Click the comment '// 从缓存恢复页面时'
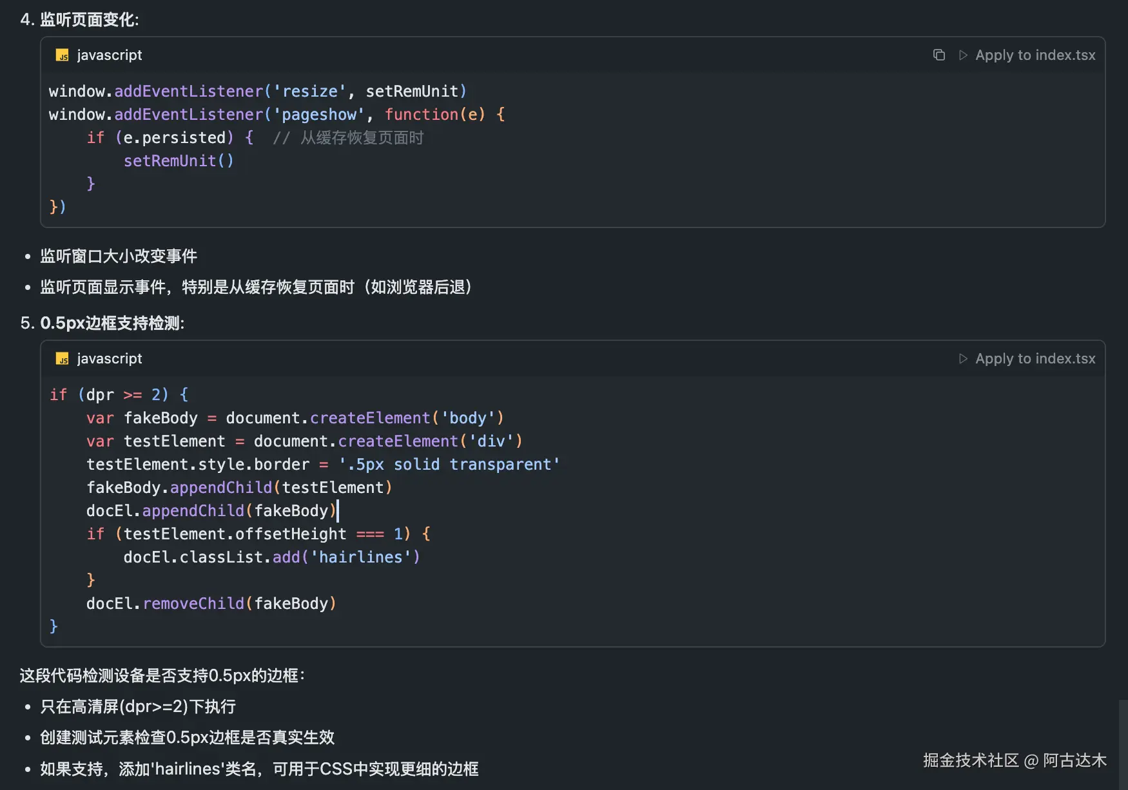This screenshot has height=790, width=1128. pos(348,138)
